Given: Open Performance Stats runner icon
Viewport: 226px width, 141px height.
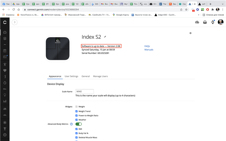Looking at the screenshot, I should (x=5, y=76).
